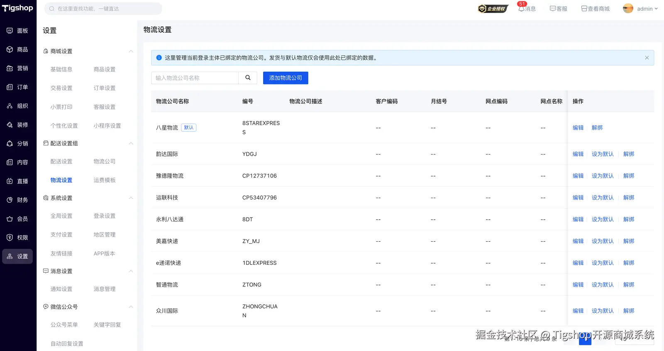
Task: Open the 直播 live sidebar icon
Action: tap(10, 181)
